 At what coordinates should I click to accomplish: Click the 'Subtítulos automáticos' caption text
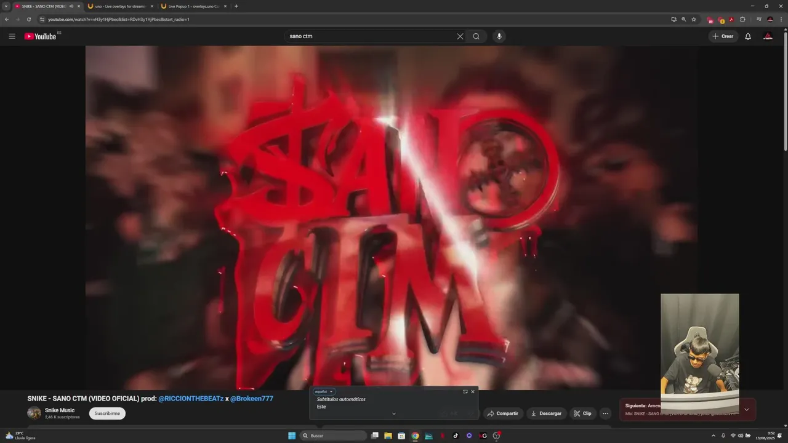(341, 399)
